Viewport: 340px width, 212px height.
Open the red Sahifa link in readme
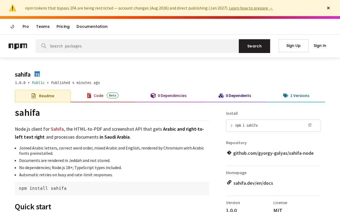pos(57,129)
